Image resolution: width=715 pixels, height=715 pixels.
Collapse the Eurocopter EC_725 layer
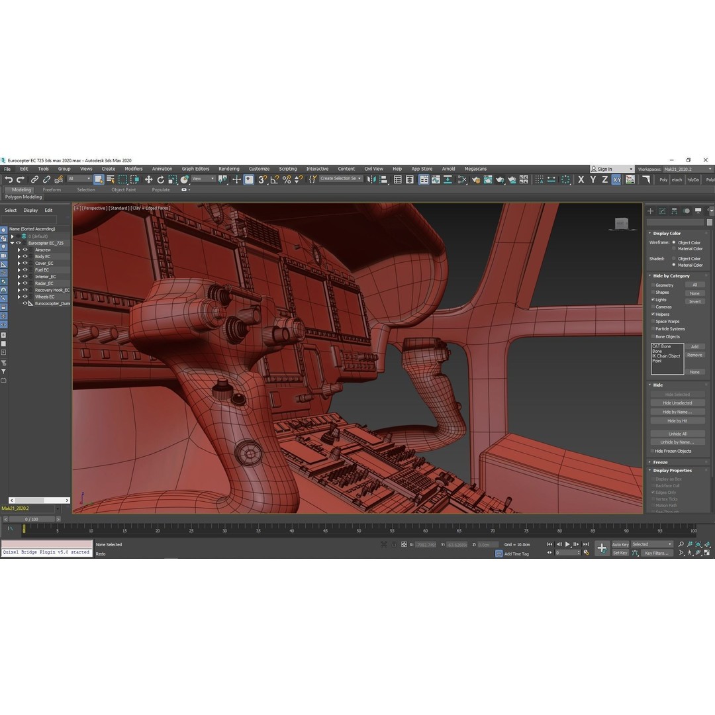tap(13, 243)
